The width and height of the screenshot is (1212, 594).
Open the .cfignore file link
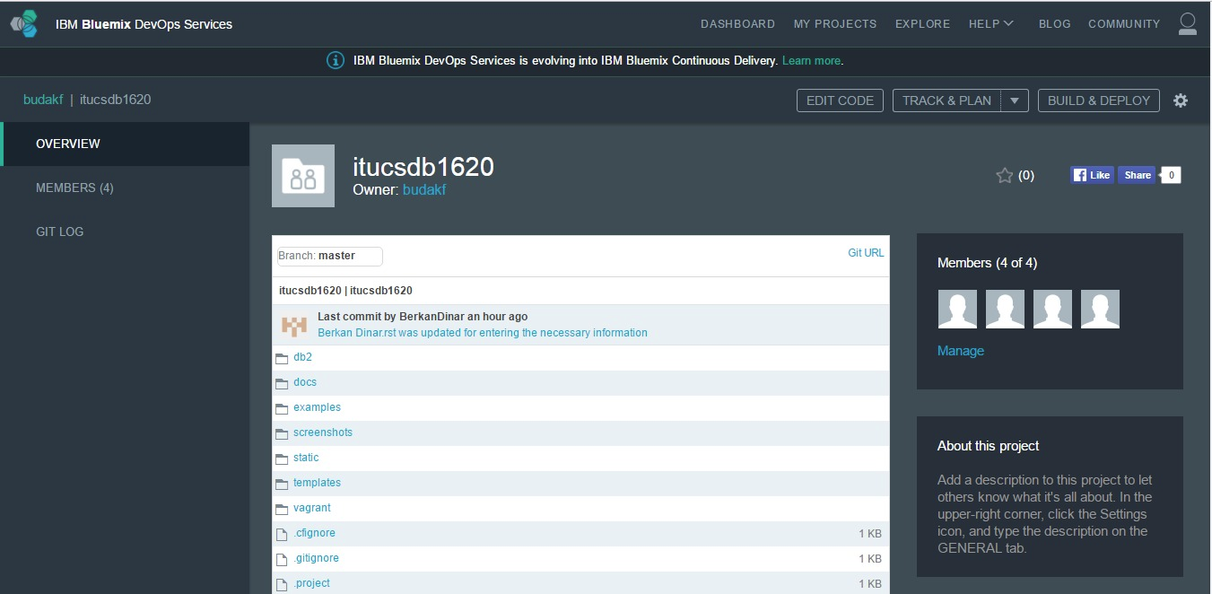point(314,533)
